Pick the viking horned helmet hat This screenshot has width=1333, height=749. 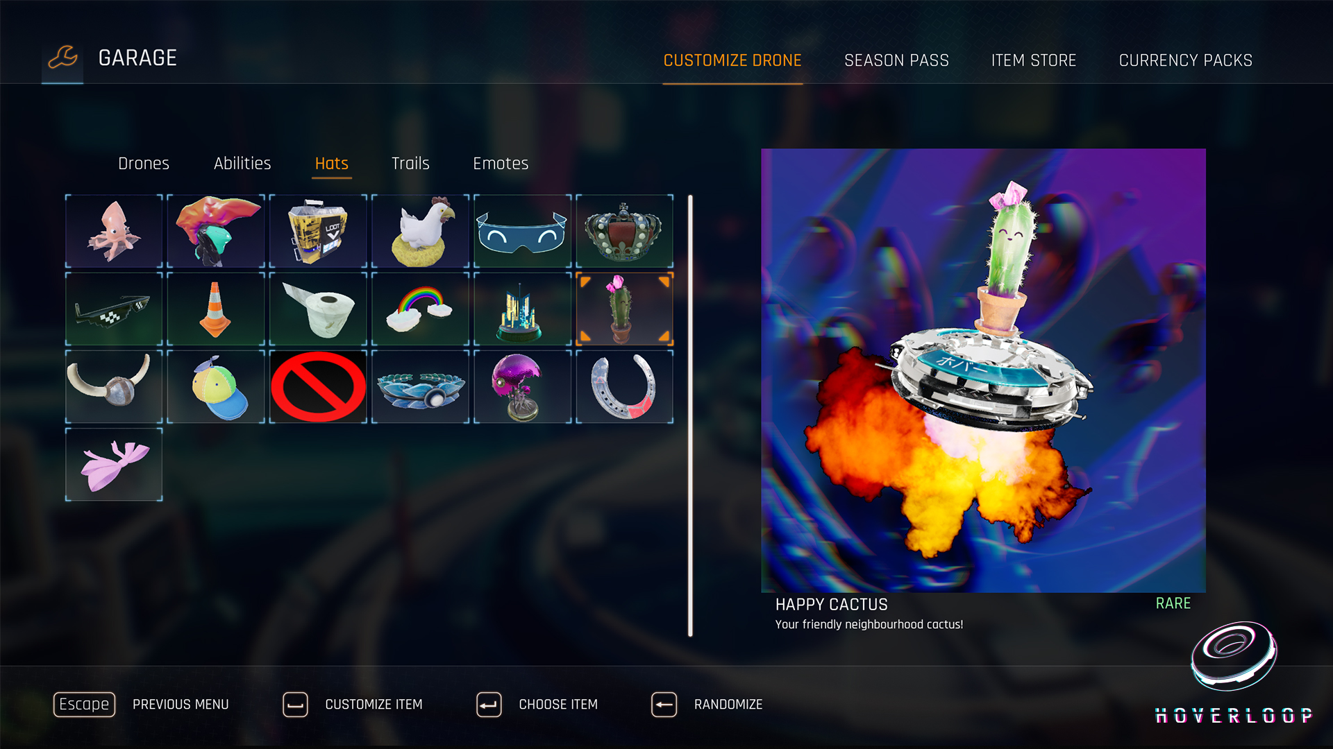click(x=114, y=386)
